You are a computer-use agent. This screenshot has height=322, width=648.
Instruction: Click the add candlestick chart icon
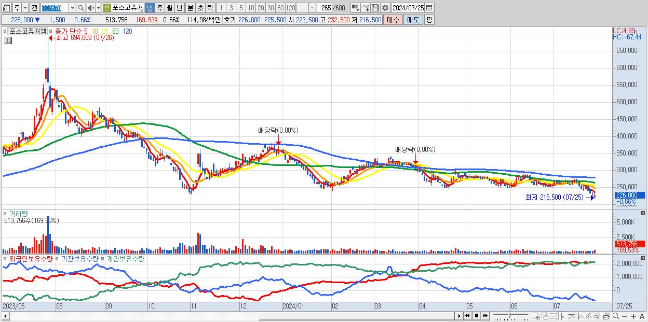355,8
